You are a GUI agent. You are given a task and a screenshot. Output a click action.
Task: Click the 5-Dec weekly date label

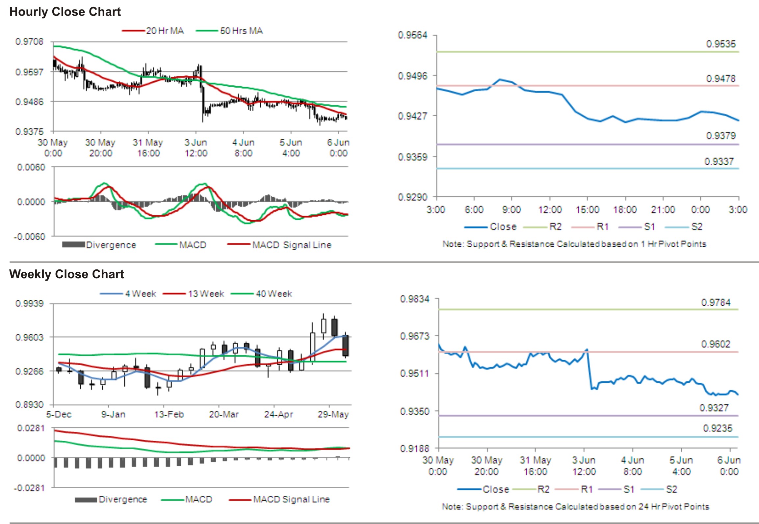click(59, 414)
